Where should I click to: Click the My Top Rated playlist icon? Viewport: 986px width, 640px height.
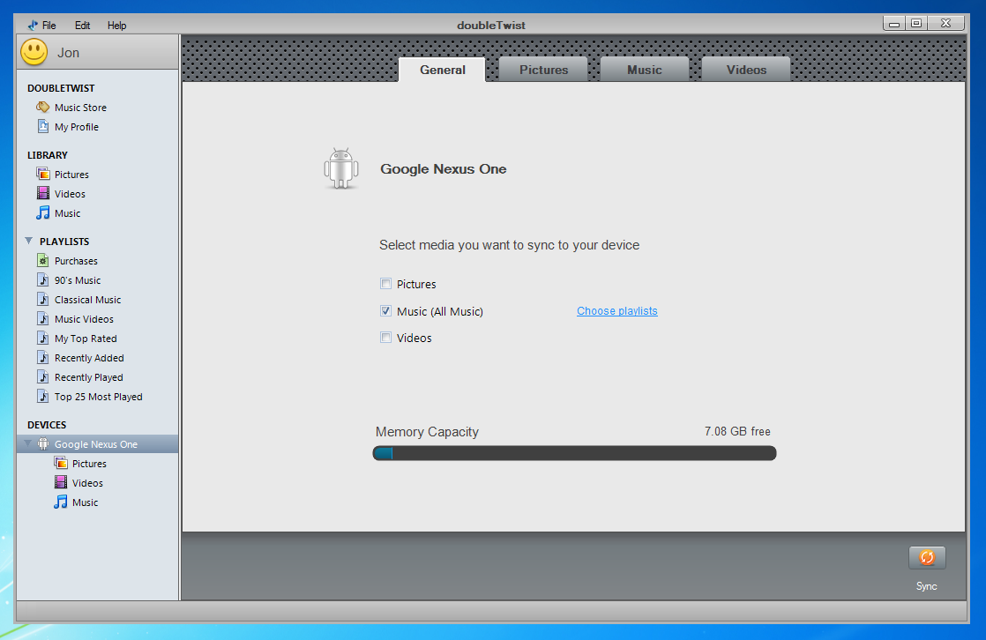(42, 339)
